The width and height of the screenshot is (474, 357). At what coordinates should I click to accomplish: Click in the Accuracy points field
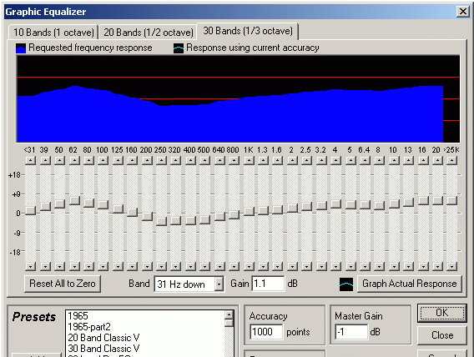tap(266, 332)
